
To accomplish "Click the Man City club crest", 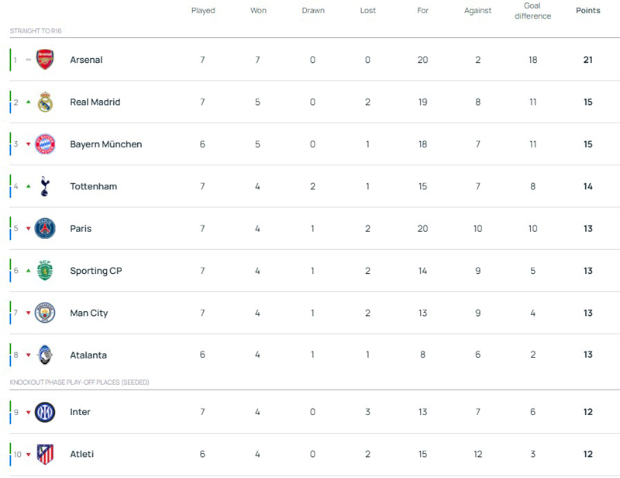I will click(x=45, y=313).
